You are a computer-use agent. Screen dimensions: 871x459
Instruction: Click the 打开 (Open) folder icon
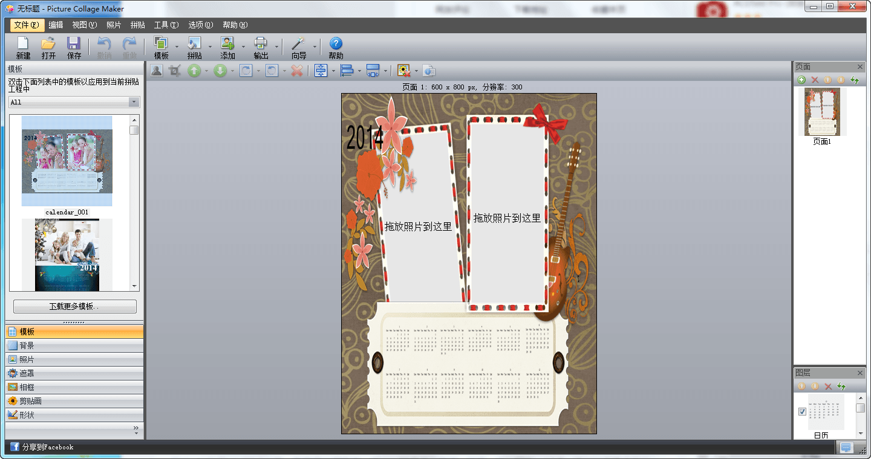click(48, 43)
